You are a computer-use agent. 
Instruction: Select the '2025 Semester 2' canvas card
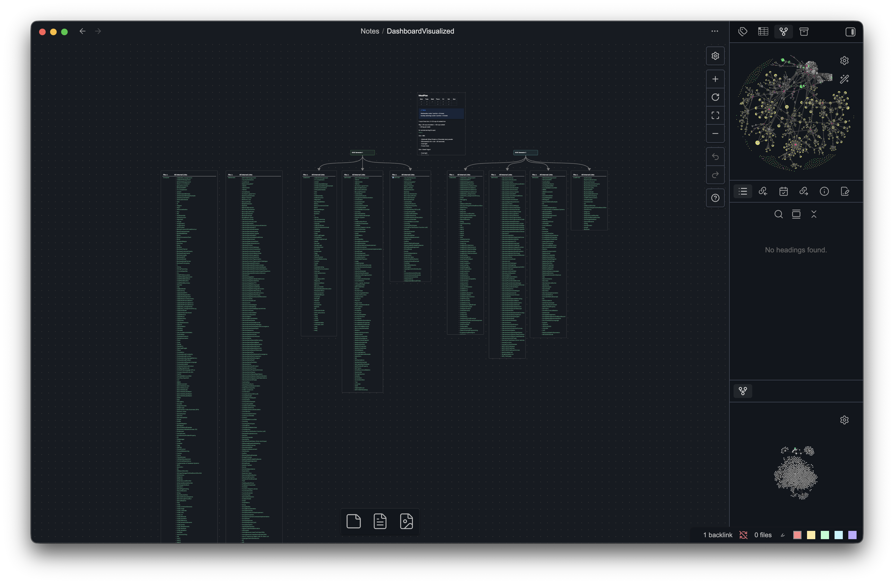pos(525,152)
